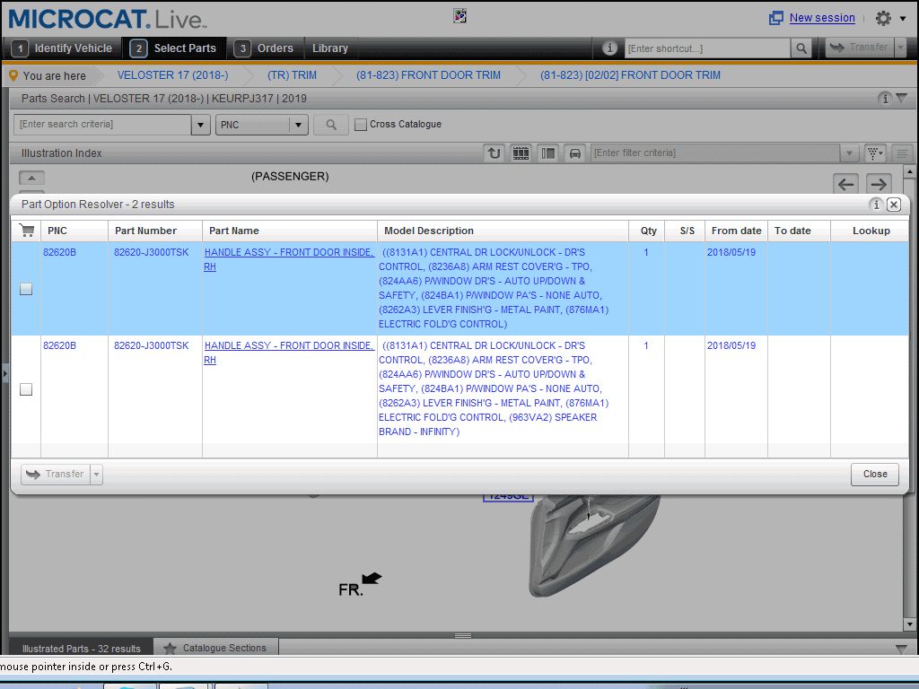
Task: Open the filter criteria dropdown arrow
Action: pyautogui.click(x=849, y=153)
